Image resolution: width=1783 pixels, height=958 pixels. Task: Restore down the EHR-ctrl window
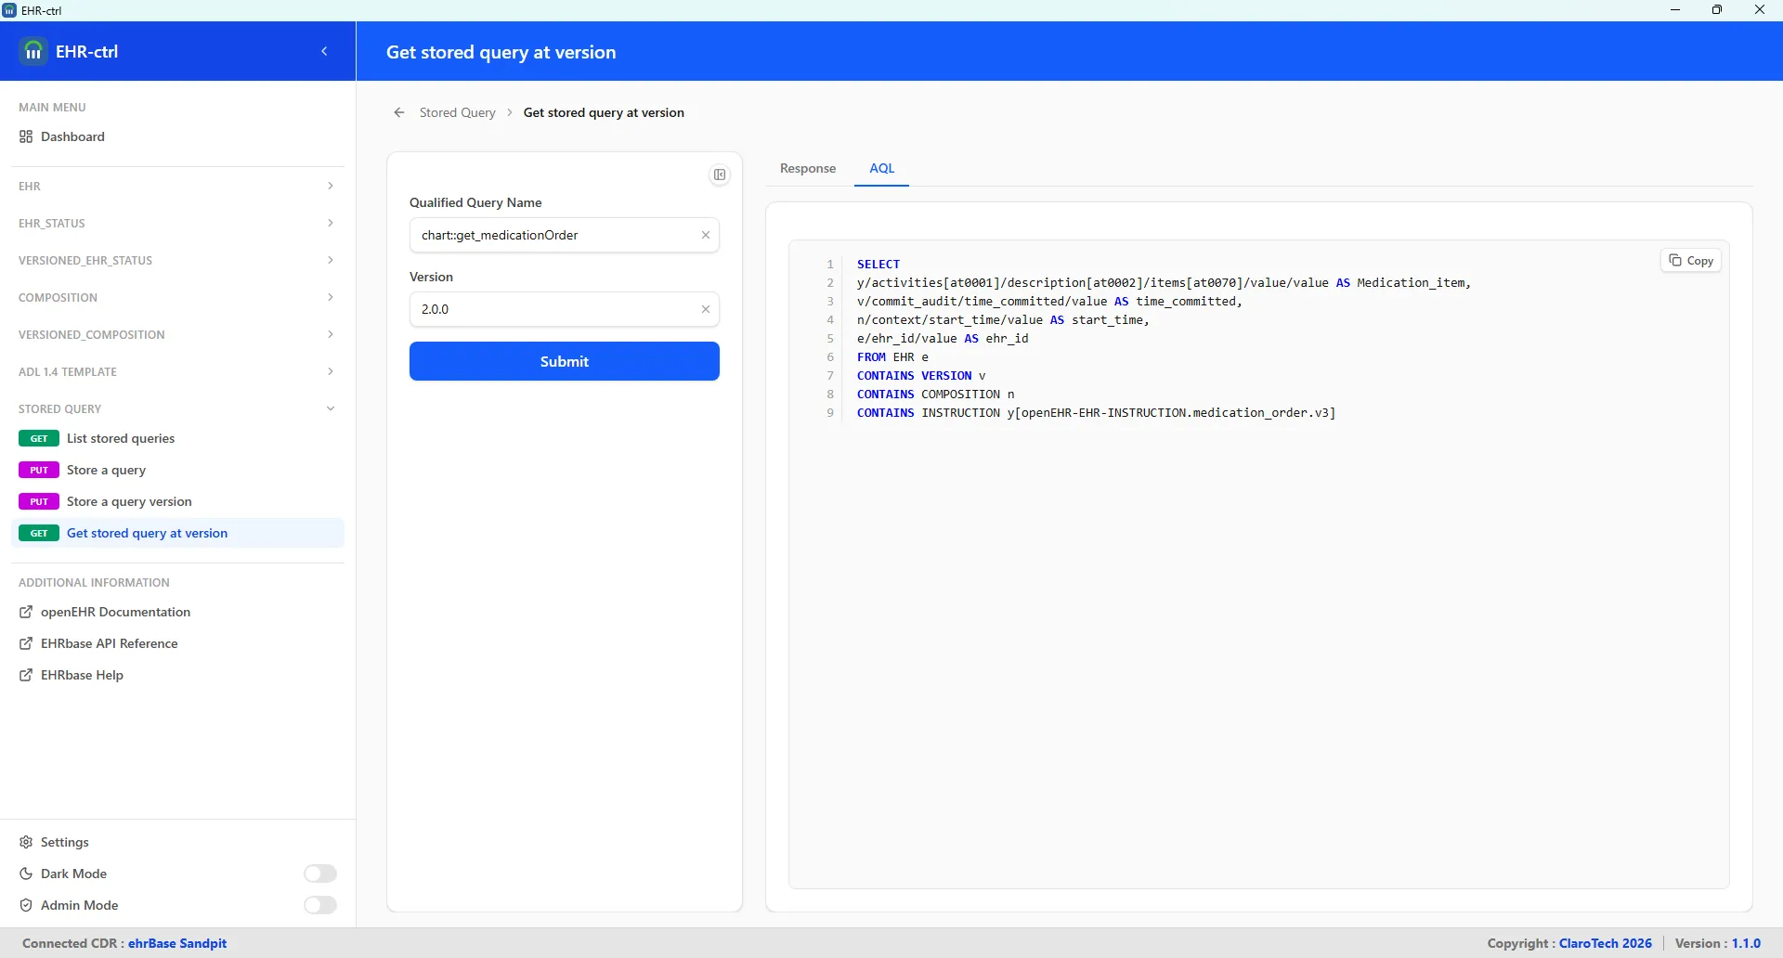(1717, 10)
